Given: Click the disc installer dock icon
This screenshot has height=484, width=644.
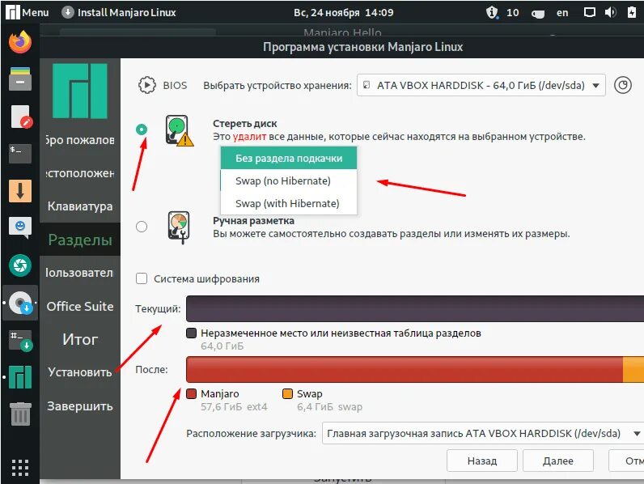Looking at the screenshot, I should pos(20,304).
